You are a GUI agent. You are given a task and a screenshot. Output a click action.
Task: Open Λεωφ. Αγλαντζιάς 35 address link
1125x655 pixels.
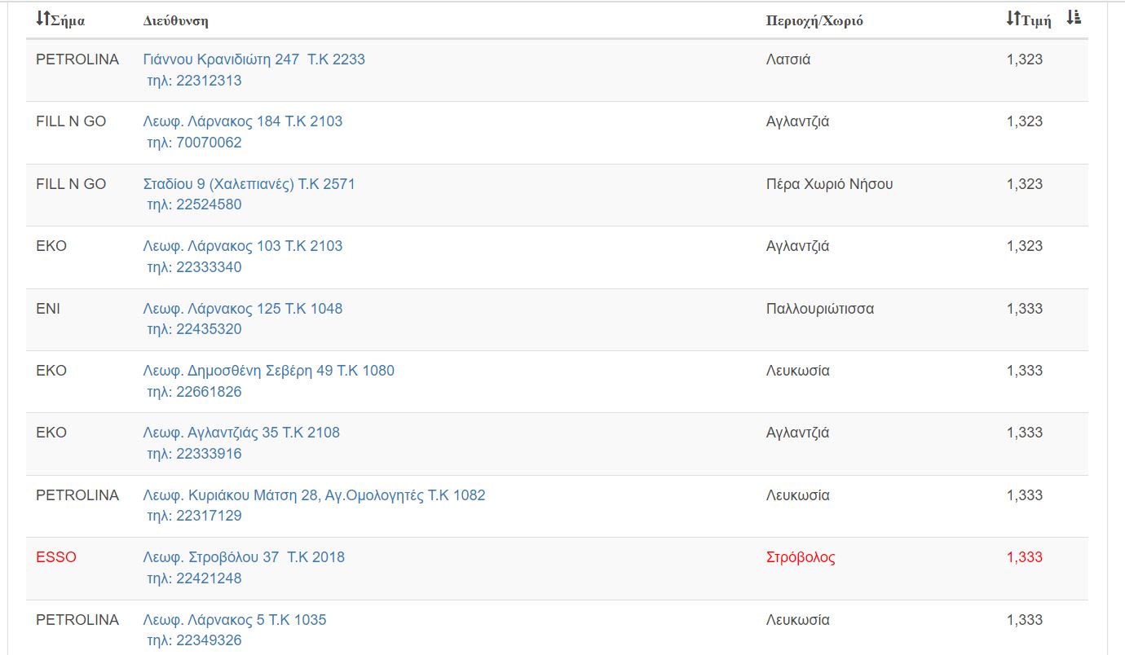(x=241, y=433)
